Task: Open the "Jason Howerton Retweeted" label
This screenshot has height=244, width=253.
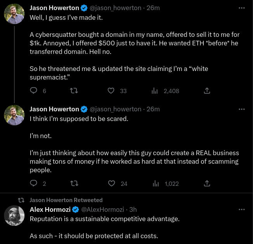Action: 66,200
